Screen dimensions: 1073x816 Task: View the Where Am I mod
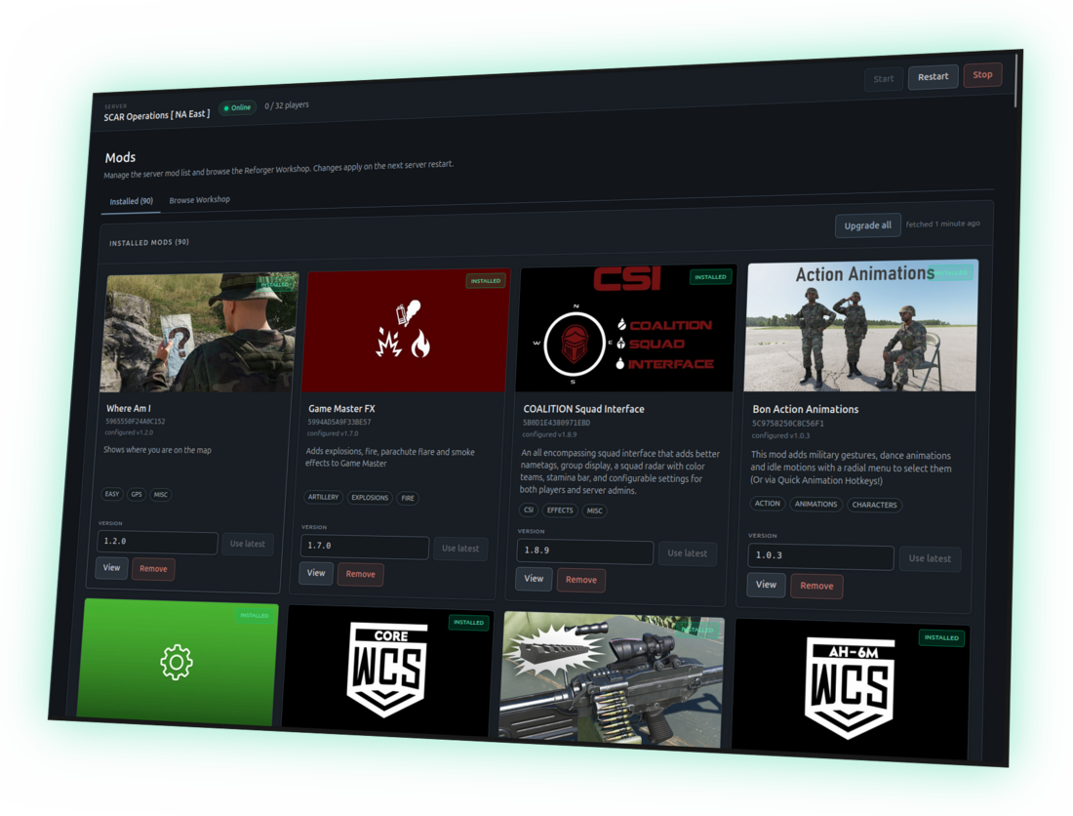point(111,567)
